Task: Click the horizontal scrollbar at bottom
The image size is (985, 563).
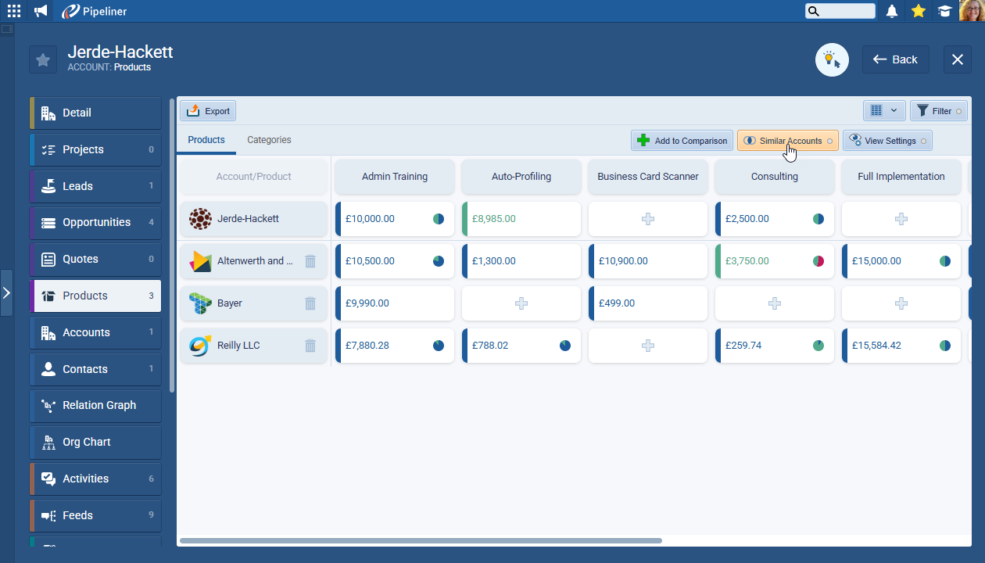Action: click(x=421, y=540)
